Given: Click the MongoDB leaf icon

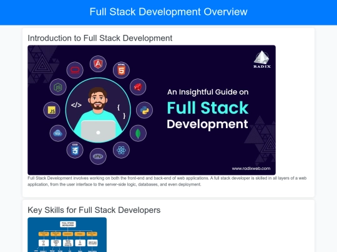Looking at the screenshot, I should click(x=138, y=133).
